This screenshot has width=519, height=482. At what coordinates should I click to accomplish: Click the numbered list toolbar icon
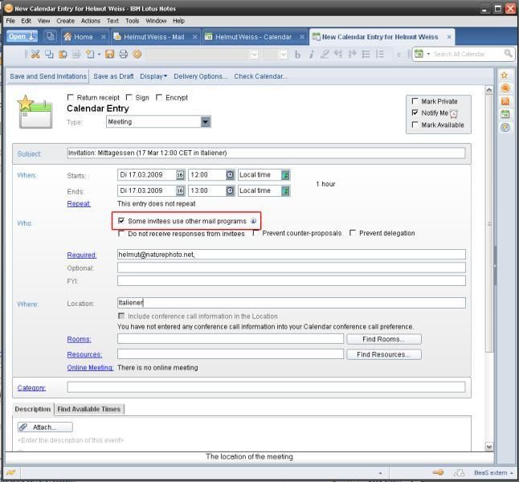pos(380,55)
